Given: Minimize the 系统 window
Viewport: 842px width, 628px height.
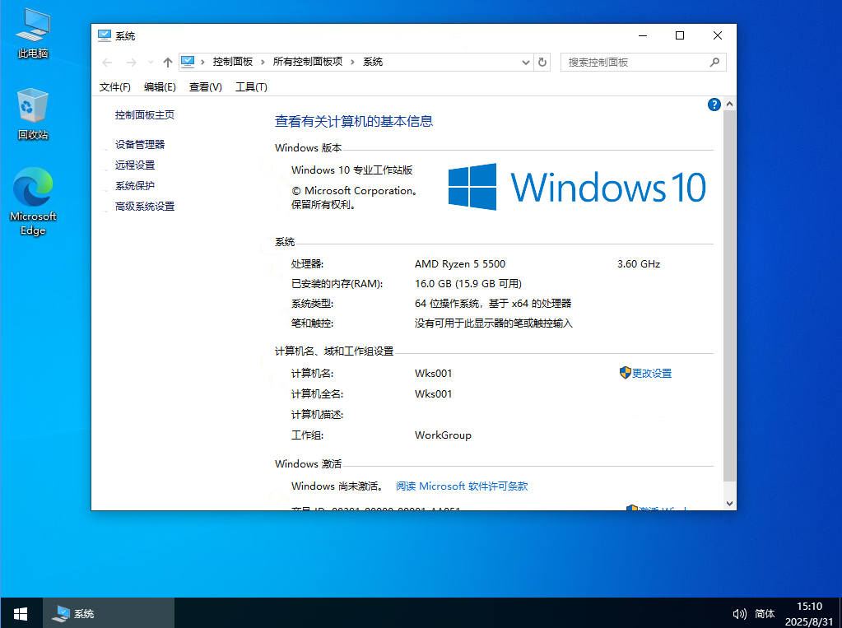Looking at the screenshot, I should pyautogui.click(x=643, y=35).
